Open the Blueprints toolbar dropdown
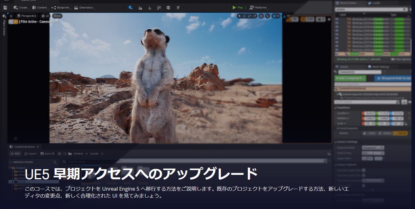Screen dimensions: 415x209 (61, 7)
